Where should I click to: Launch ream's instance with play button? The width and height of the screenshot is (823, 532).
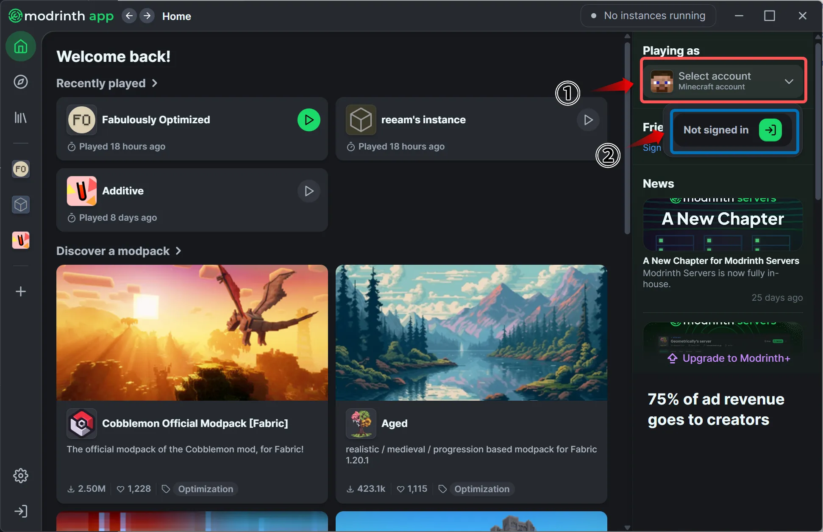tap(588, 120)
